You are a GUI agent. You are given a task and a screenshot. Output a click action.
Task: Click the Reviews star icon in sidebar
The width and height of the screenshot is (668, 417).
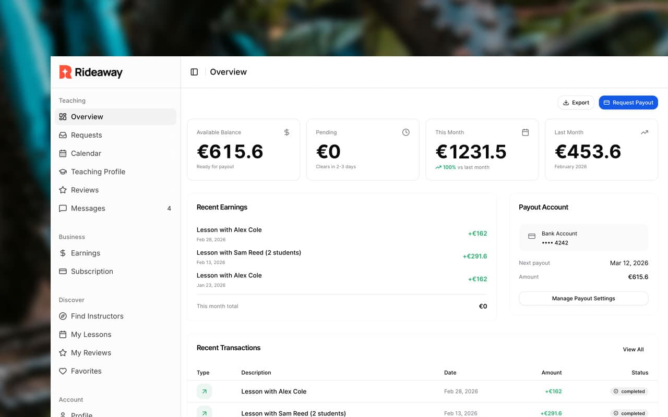tap(63, 190)
